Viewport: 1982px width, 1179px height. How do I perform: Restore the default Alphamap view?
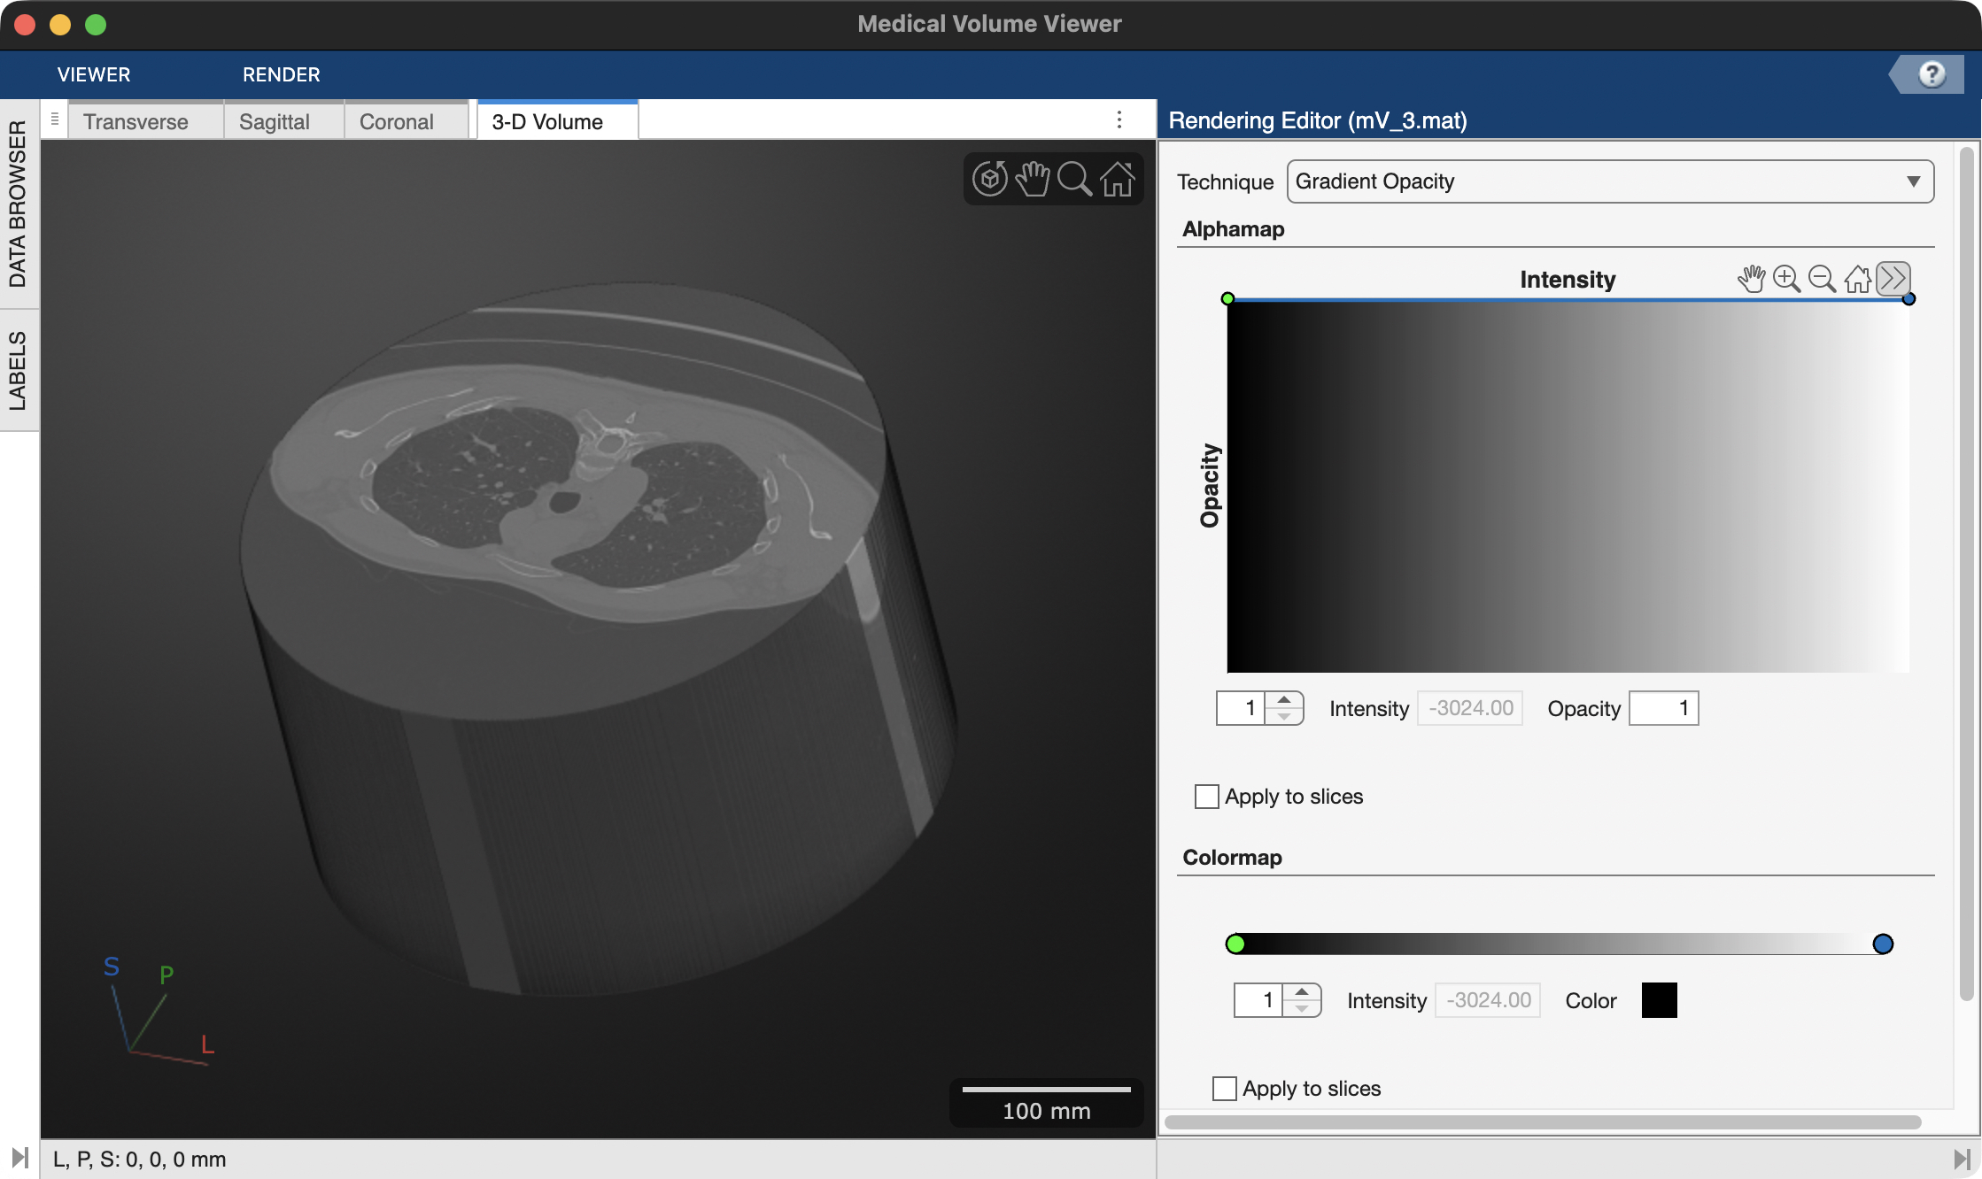click(x=1858, y=279)
